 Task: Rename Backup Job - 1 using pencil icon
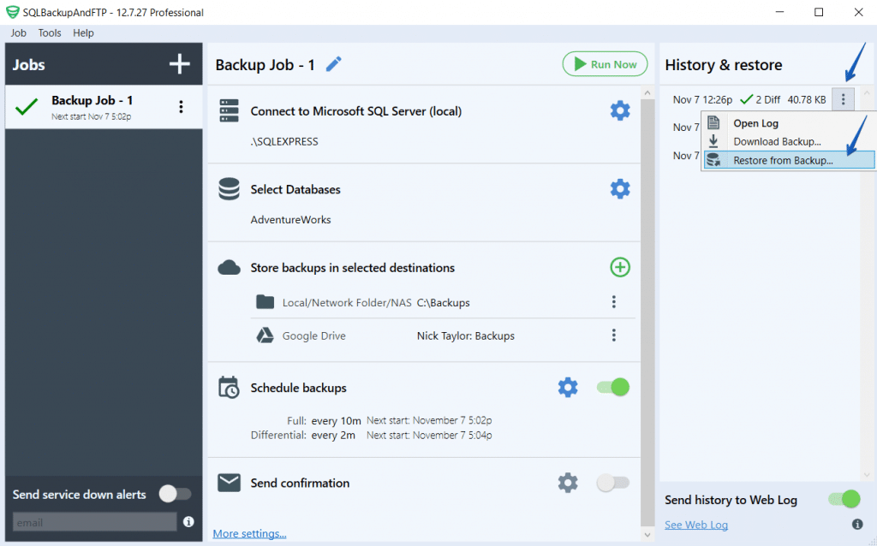[333, 64]
